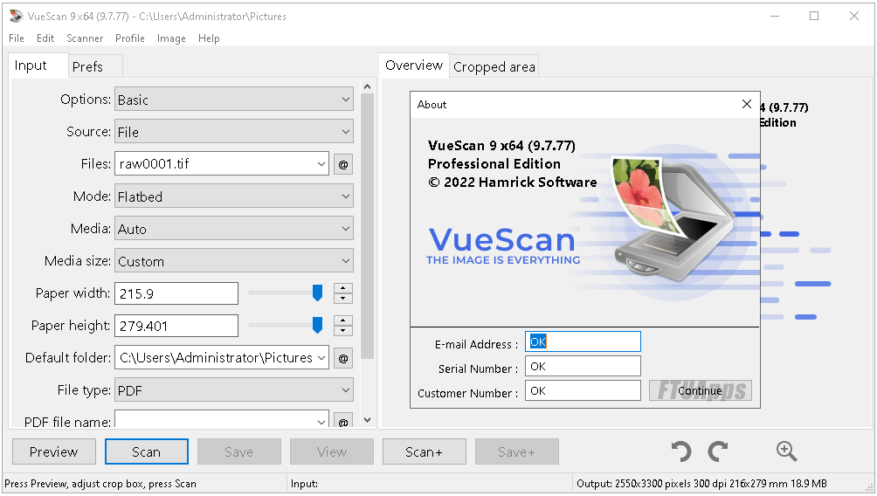Rotate image right with clockwise arrow
877x496 pixels.
[x=718, y=451]
